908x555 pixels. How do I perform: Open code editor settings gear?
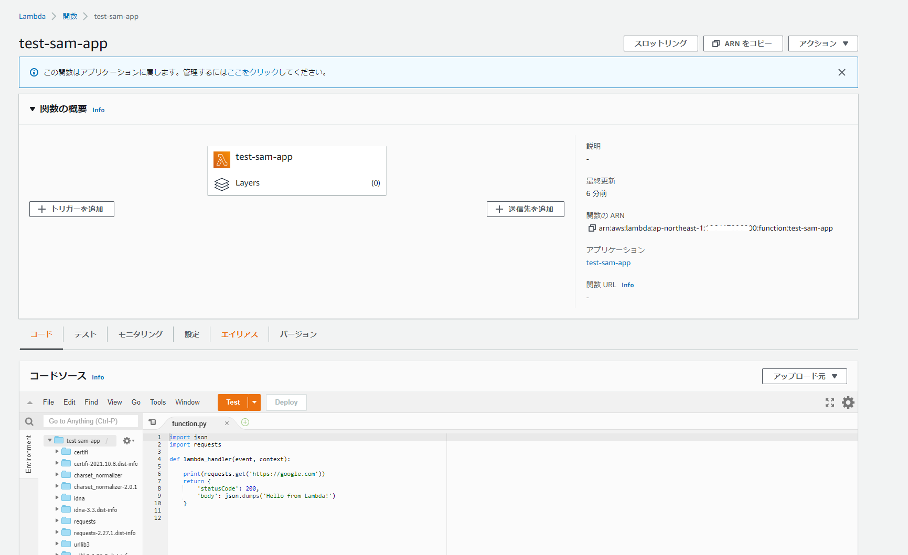click(848, 402)
